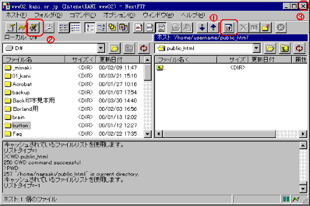Select binary transfer mode icon
Viewport: 310px width, 206px height.
click(x=149, y=28)
